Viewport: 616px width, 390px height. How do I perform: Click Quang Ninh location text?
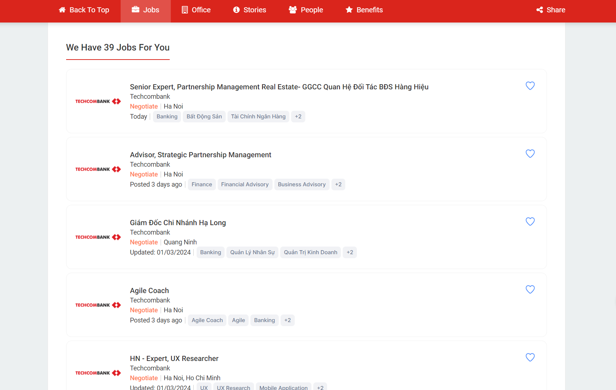(x=180, y=242)
